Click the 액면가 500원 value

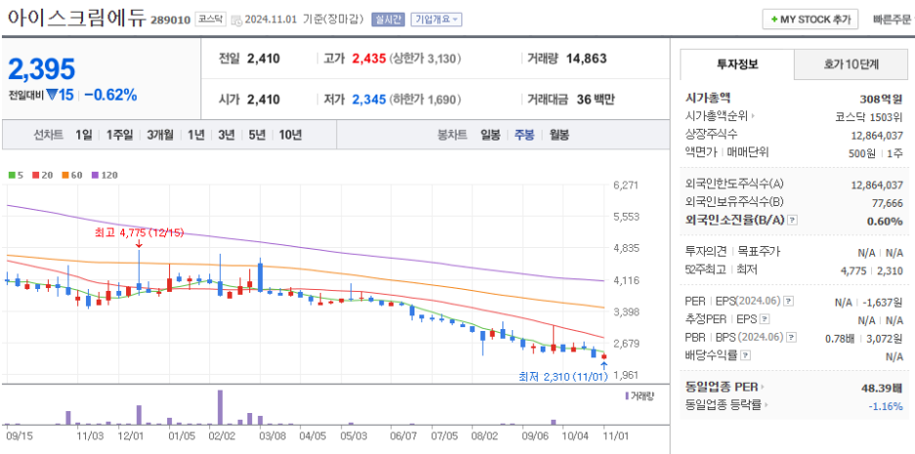[861, 152]
